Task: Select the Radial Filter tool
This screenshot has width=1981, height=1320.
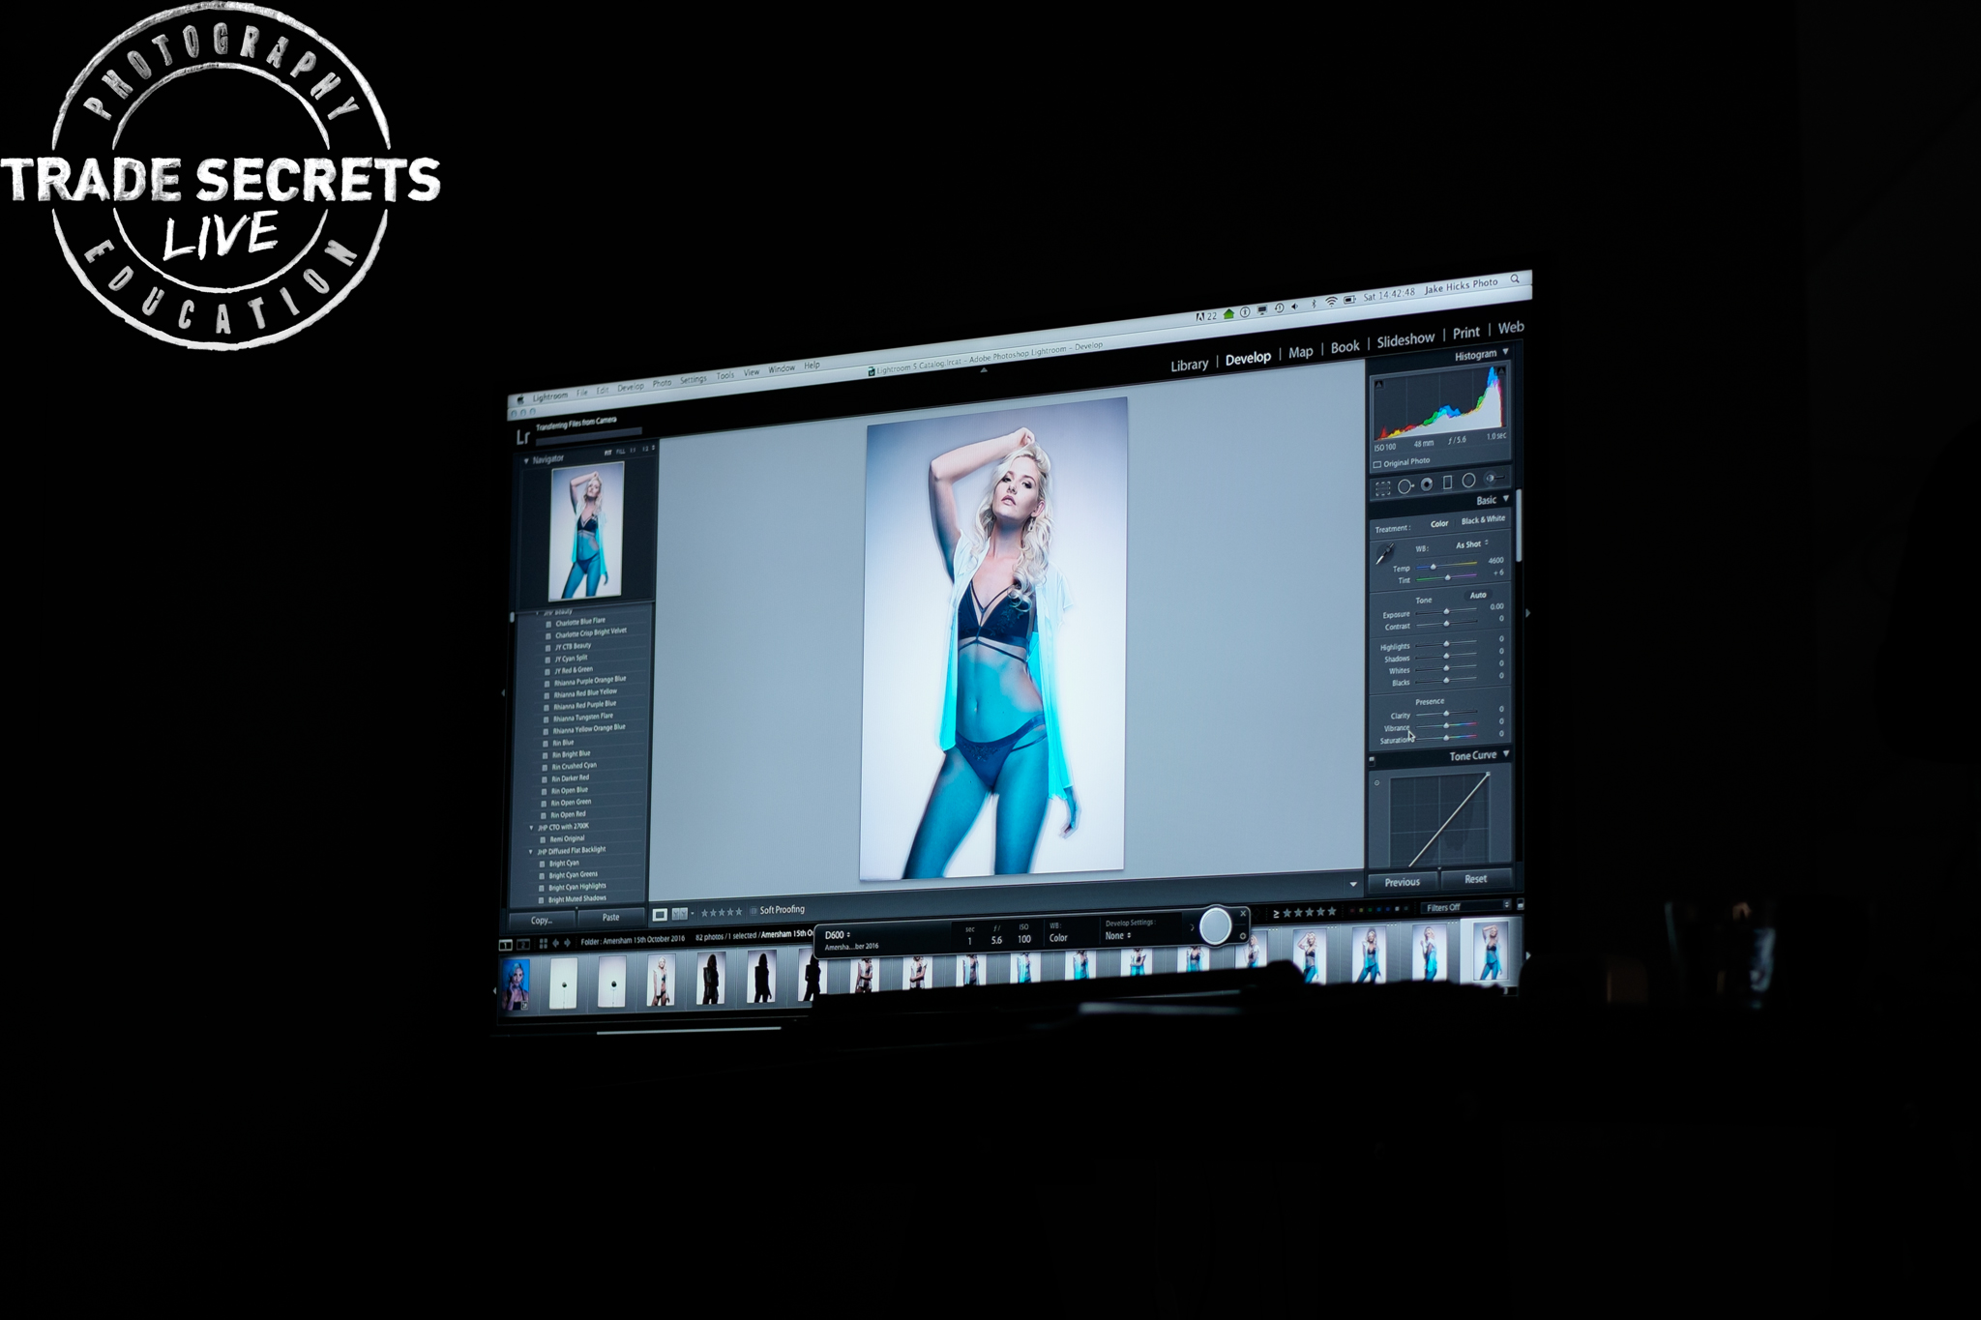Action: click(x=1468, y=480)
